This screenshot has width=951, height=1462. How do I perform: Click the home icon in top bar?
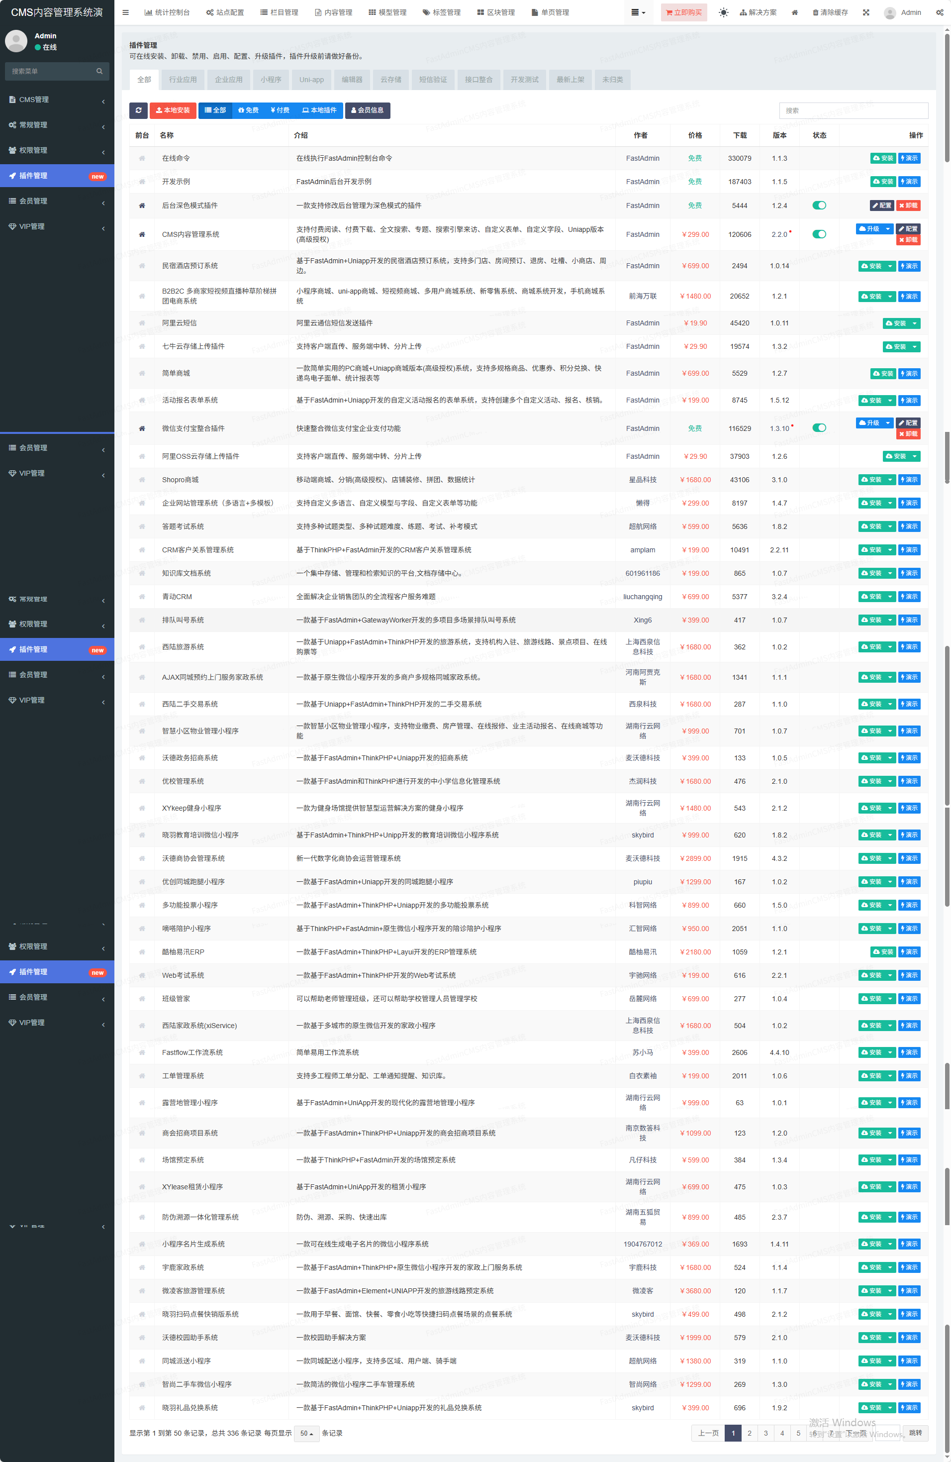tap(794, 12)
